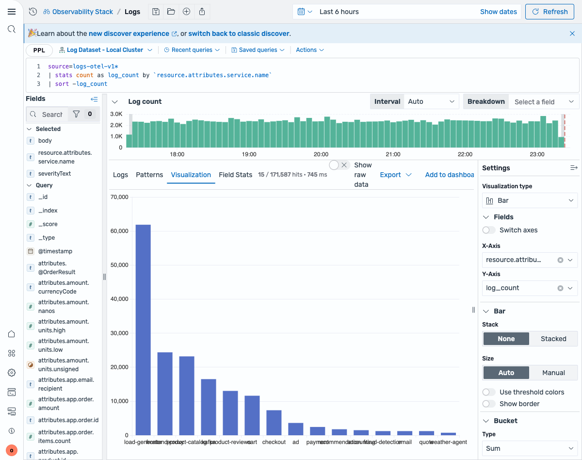Enable Use threshold colors

click(489, 392)
